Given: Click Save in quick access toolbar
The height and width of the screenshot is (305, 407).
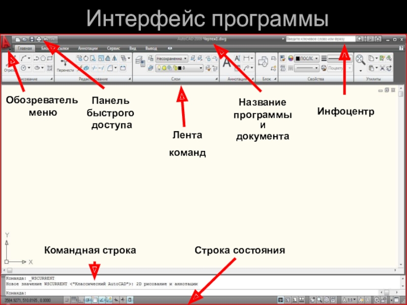Looking at the screenshot, I should (x=32, y=40).
